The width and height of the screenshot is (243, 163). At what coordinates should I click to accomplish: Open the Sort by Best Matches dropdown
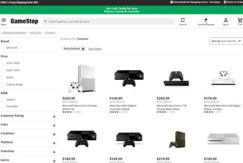coord(226,41)
